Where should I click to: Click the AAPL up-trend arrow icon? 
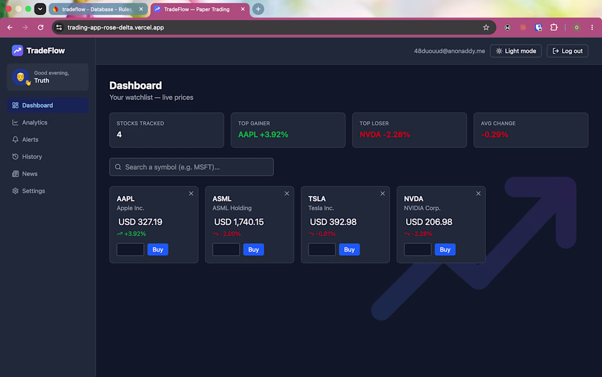[120, 233]
